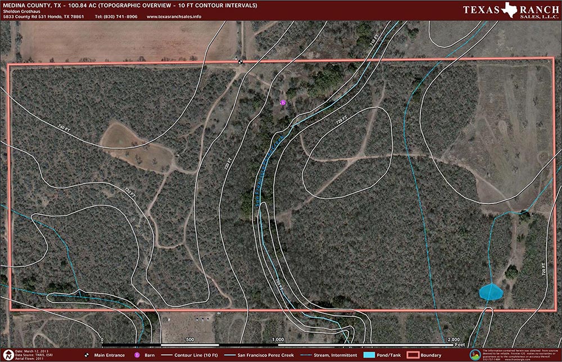Click the Pond/Tank cyan color swatch
This screenshot has height=362, width=562.
click(x=369, y=355)
